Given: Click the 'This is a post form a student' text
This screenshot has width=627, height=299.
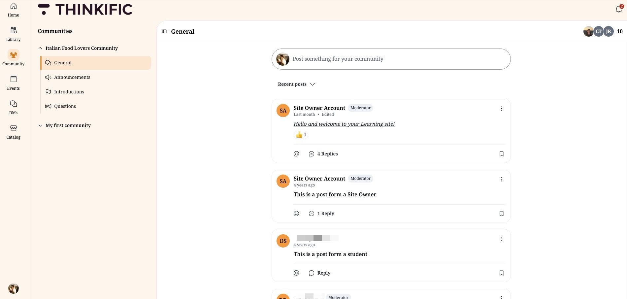Looking at the screenshot, I should tap(330, 254).
